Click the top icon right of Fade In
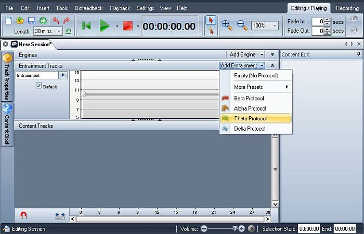364x234 pixels. click(354, 19)
